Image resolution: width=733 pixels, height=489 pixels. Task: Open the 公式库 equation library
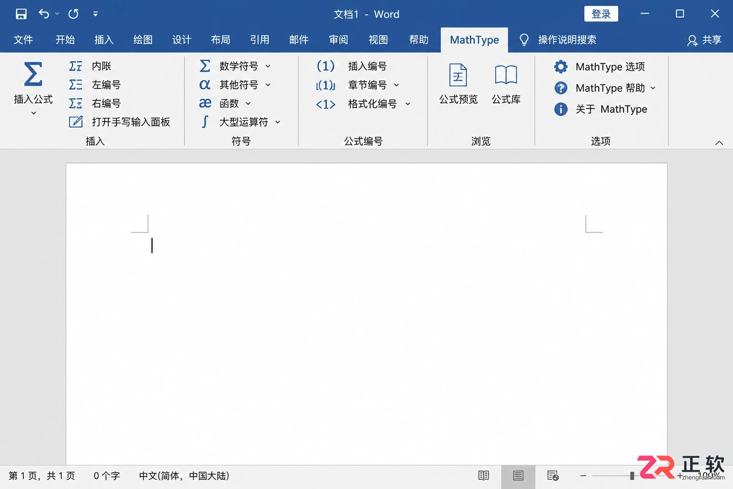[506, 84]
